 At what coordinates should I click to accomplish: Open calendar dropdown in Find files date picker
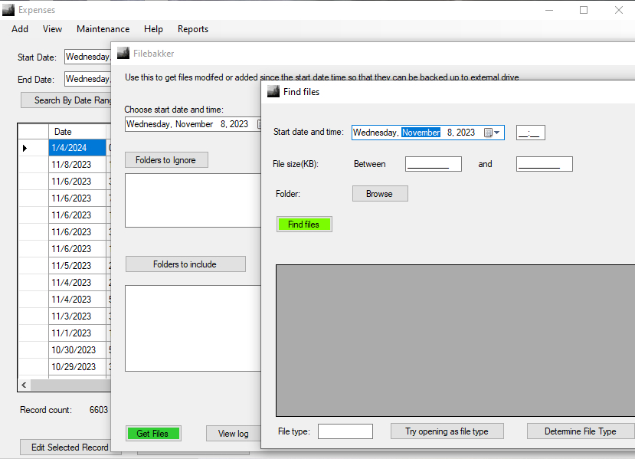[492, 133]
